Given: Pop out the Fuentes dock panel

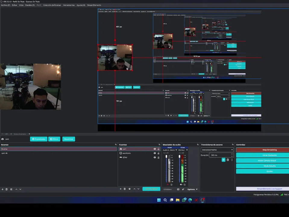Looking at the screenshot, I should (159, 145).
